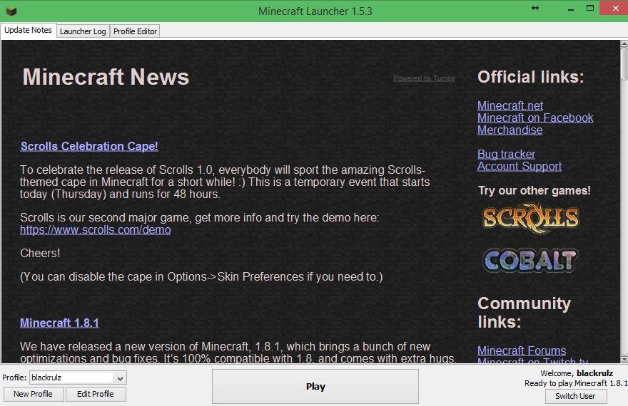
Task: Click the New Profile button
Action: [34, 394]
